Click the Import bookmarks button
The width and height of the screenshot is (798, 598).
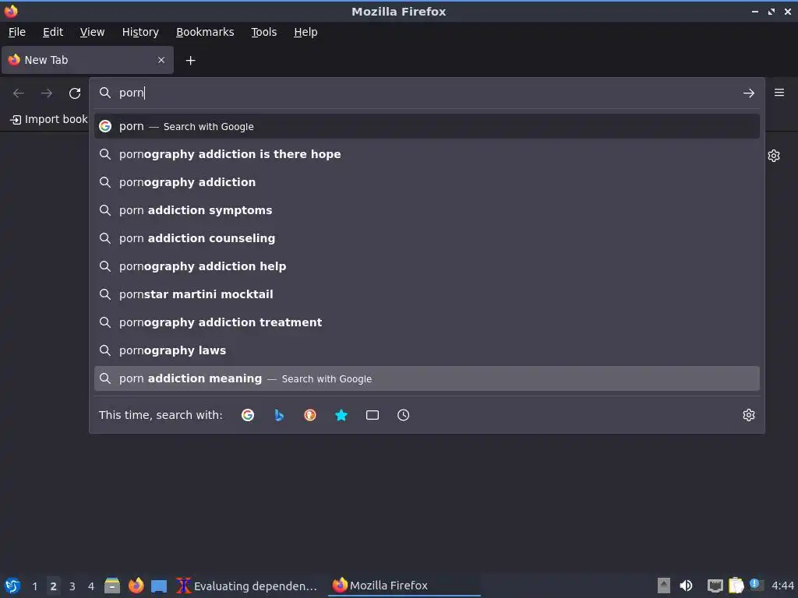click(49, 119)
